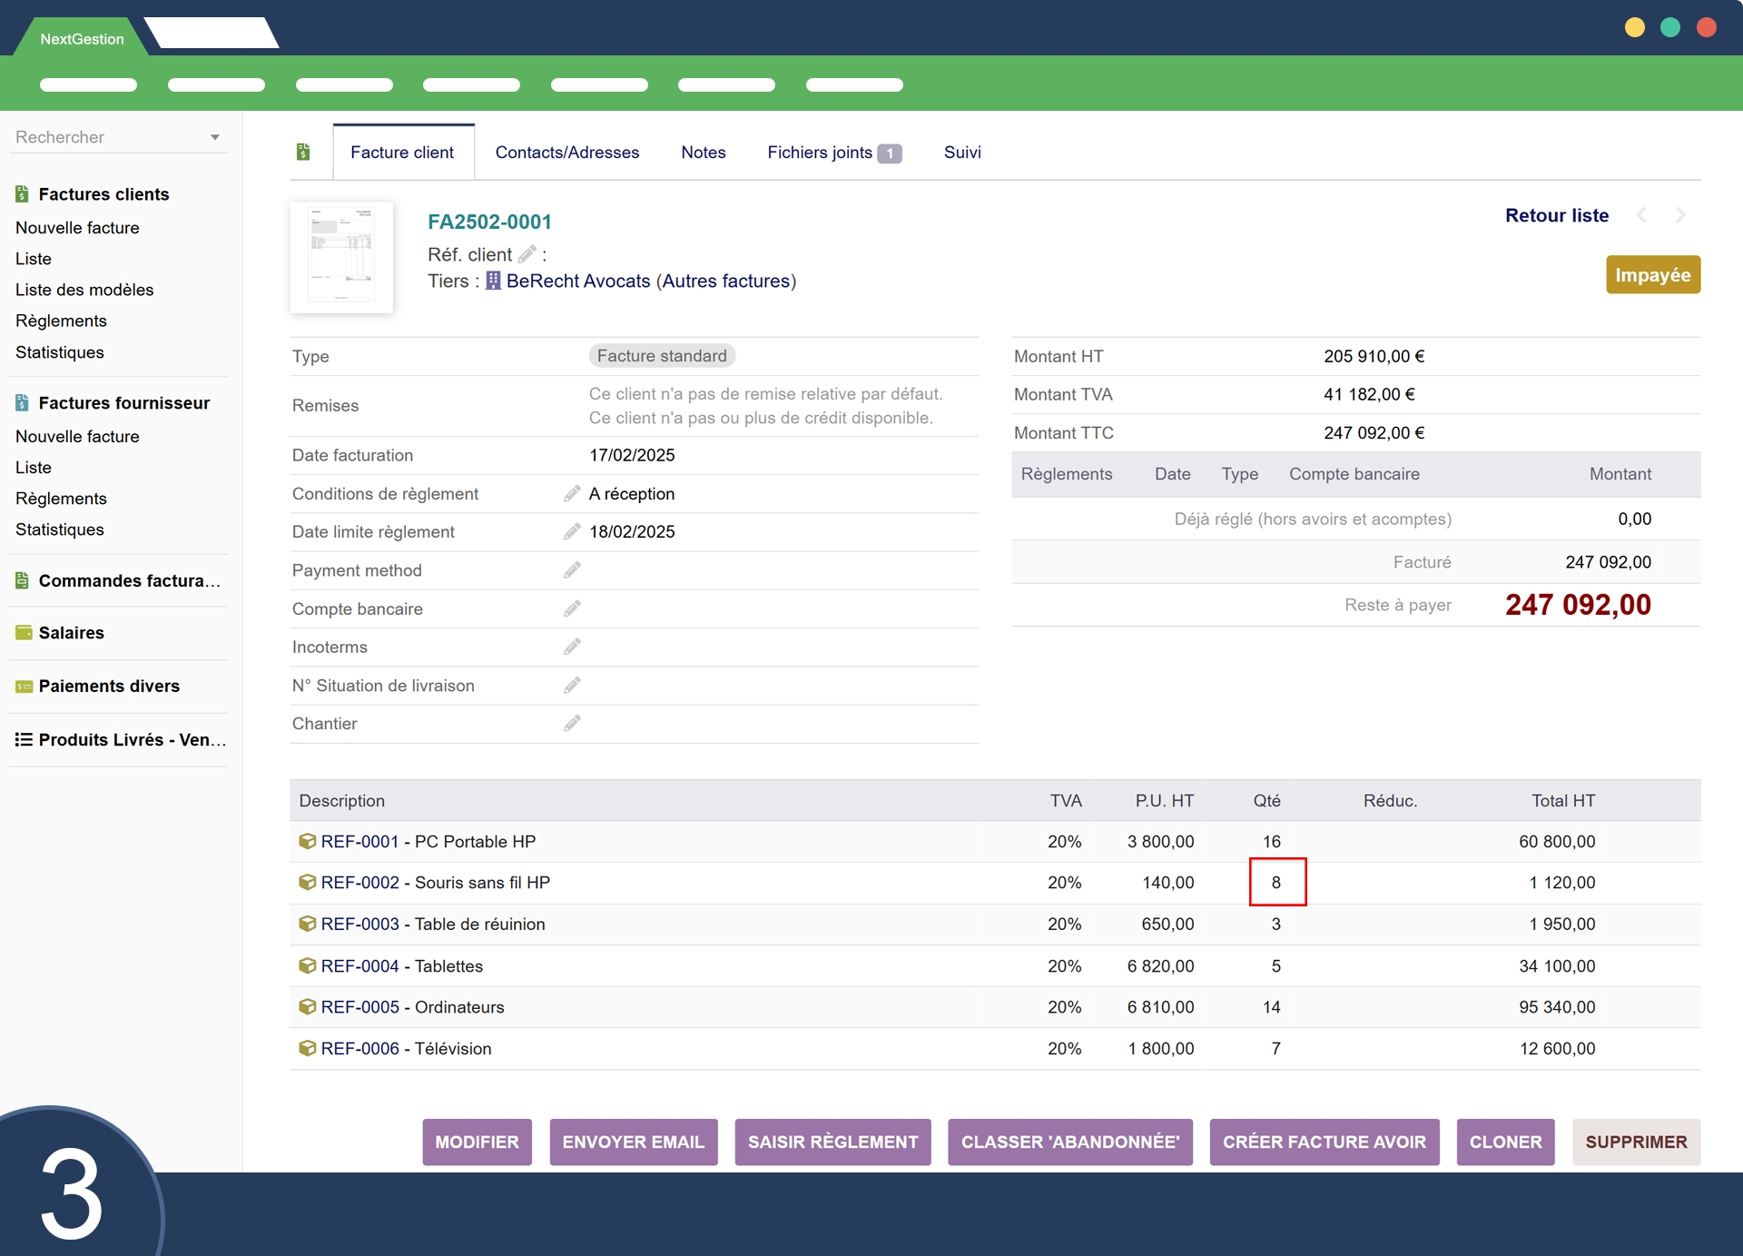Click edit pencil for Compte bancaire
The width and height of the screenshot is (1743, 1256).
click(x=572, y=608)
